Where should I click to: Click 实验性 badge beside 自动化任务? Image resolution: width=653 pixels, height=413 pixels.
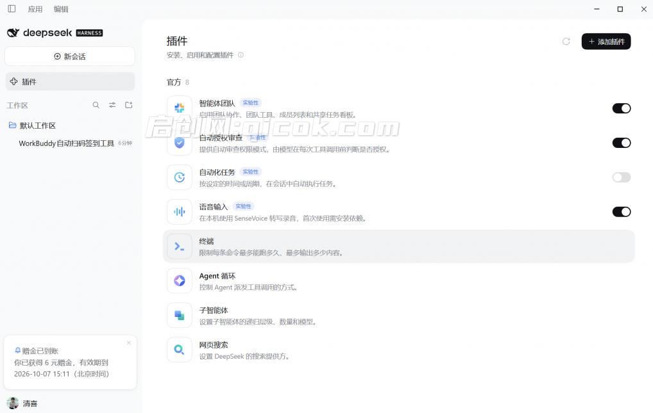pyautogui.click(x=250, y=172)
